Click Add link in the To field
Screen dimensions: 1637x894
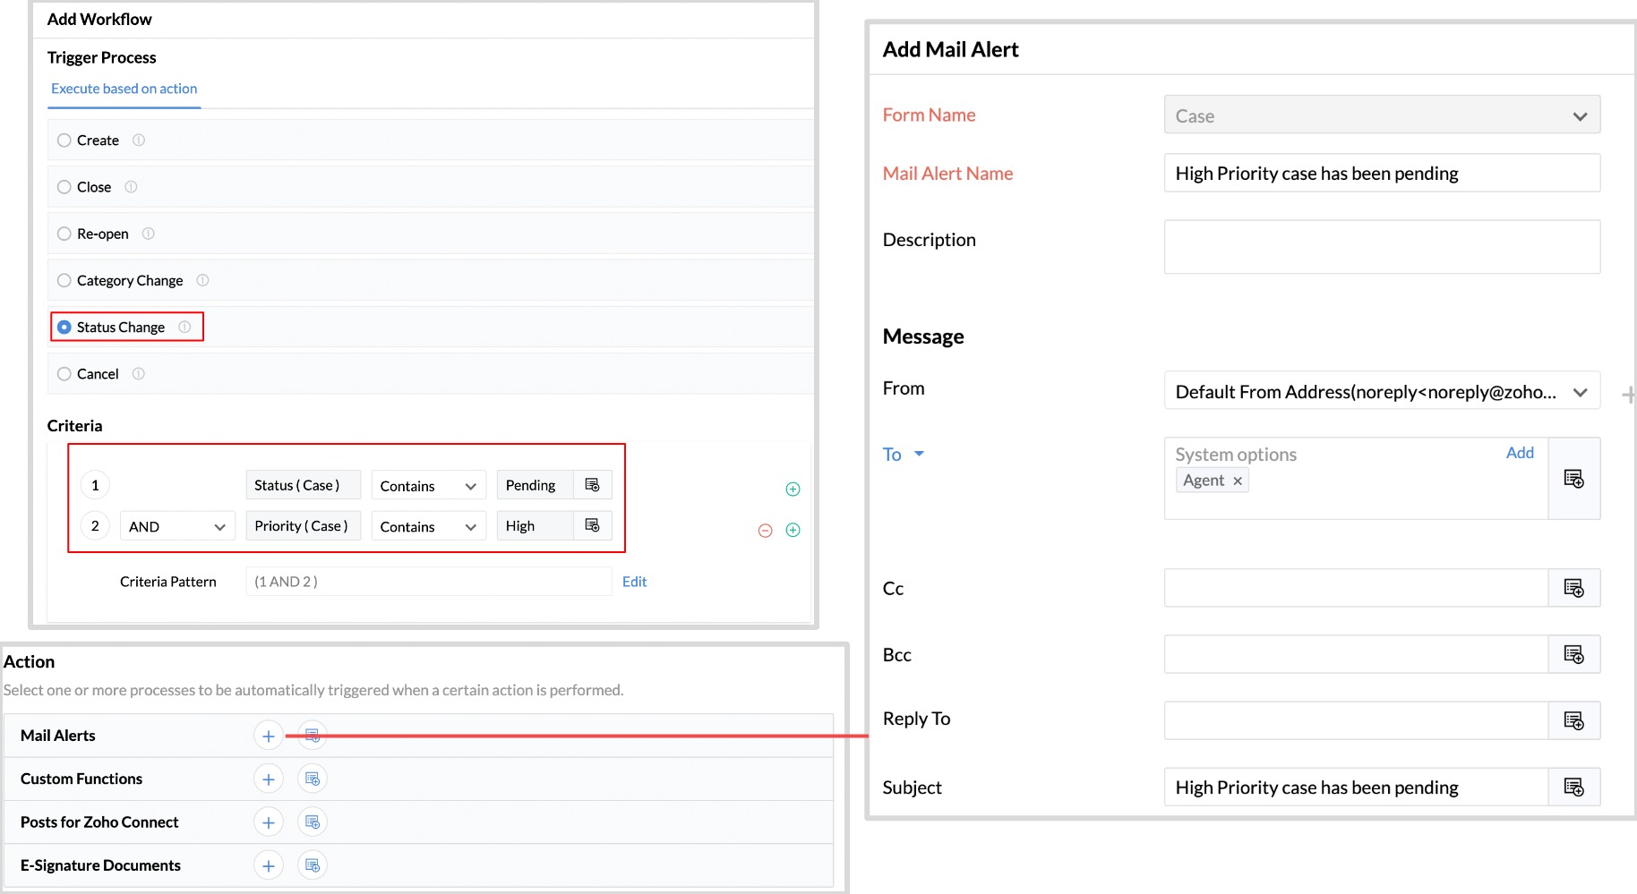[x=1519, y=453]
